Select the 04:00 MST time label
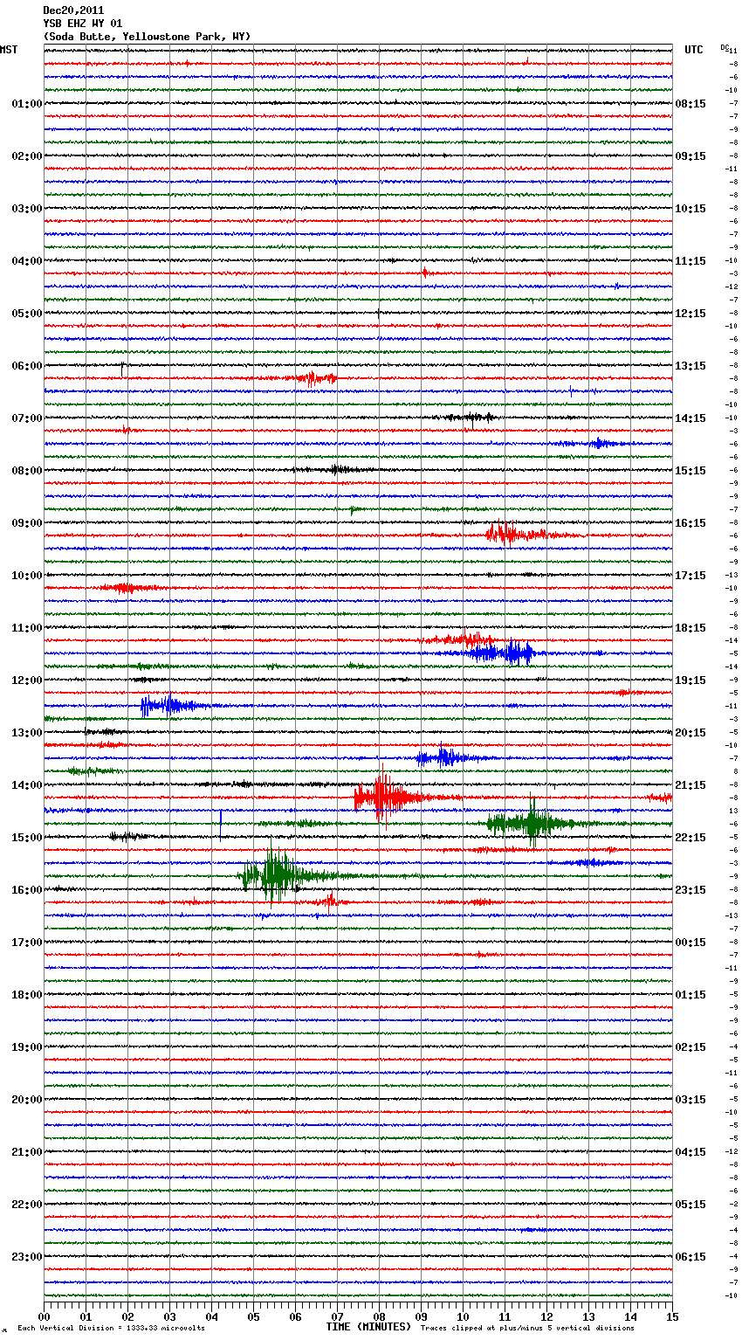The height and width of the screenshot is (1340, 742). (27, 261)
